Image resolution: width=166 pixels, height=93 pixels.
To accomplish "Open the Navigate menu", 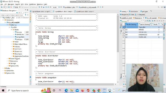I will click(11, 4).
